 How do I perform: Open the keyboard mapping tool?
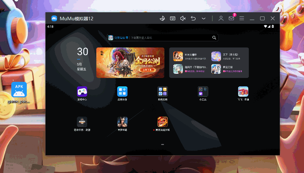coord(173,18)
